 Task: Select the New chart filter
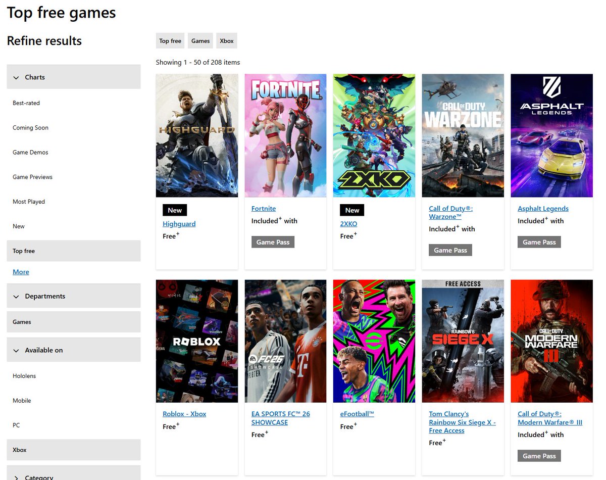click(19, 226)
